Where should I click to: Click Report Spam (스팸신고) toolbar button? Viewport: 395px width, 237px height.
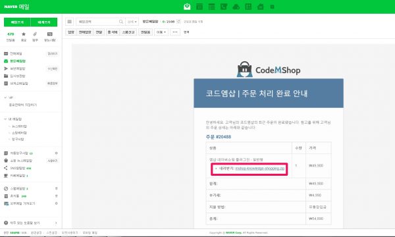[x=128, y=32]
